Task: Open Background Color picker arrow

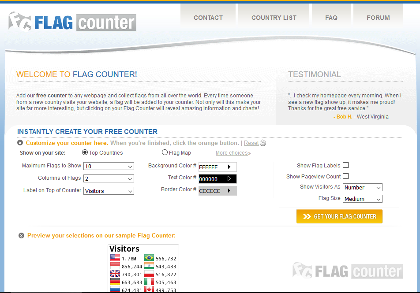Action: 229,167
